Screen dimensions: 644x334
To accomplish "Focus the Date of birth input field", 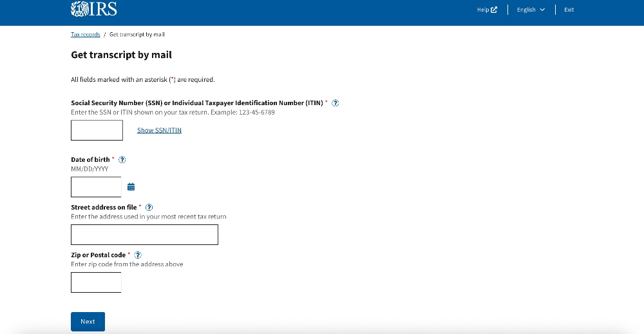I will coord(96,187).
